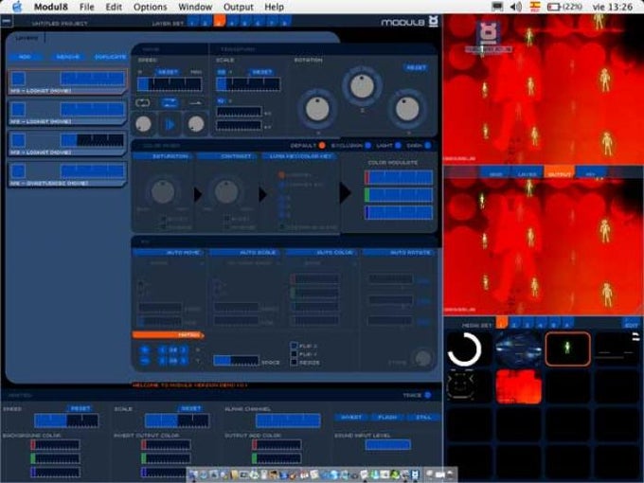Image resolution: width=644 pixels, height=483 pixels.
Task: Open the Help menu
Action: [274, 7]
